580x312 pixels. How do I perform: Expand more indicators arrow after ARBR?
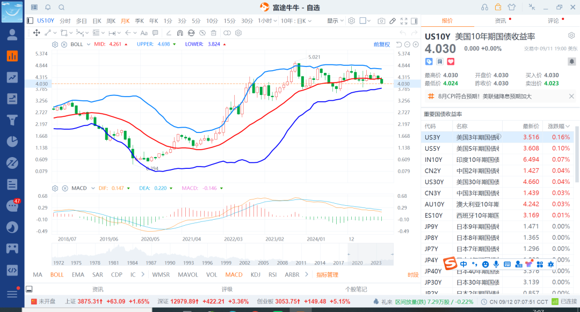[x=306, y=274]
